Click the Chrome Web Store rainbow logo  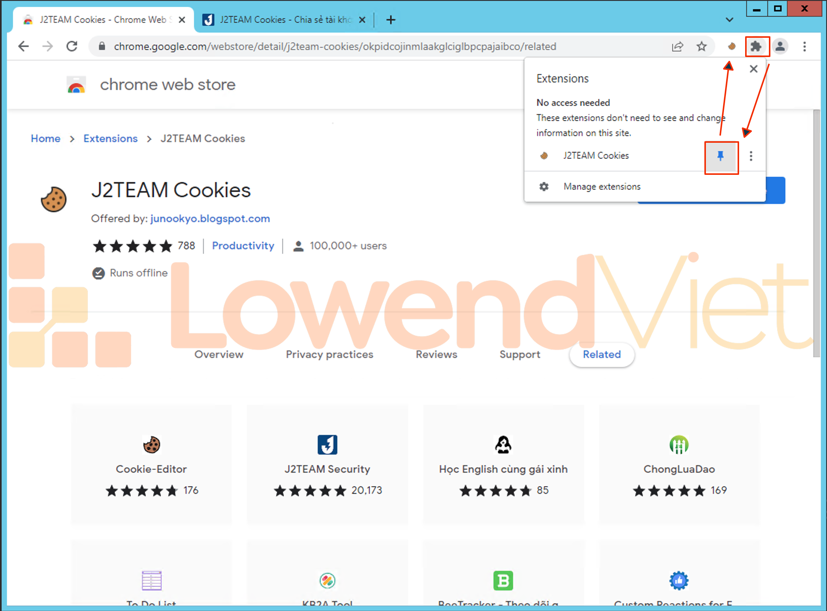(76, 85)
